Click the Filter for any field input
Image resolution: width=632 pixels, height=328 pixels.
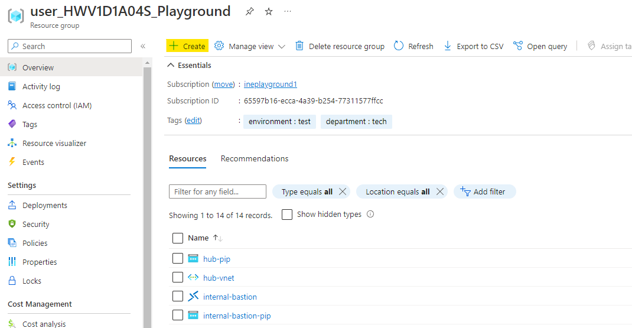[x=217, y=191]
